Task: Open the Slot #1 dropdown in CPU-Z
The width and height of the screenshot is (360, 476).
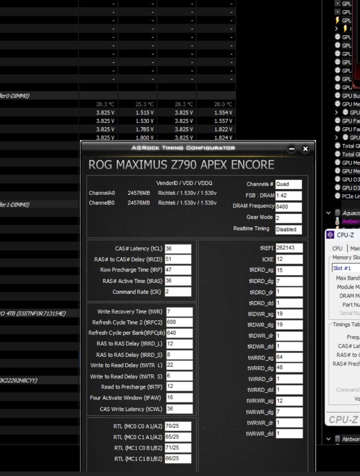Action: pyautogui.click(x=345, y=268)
